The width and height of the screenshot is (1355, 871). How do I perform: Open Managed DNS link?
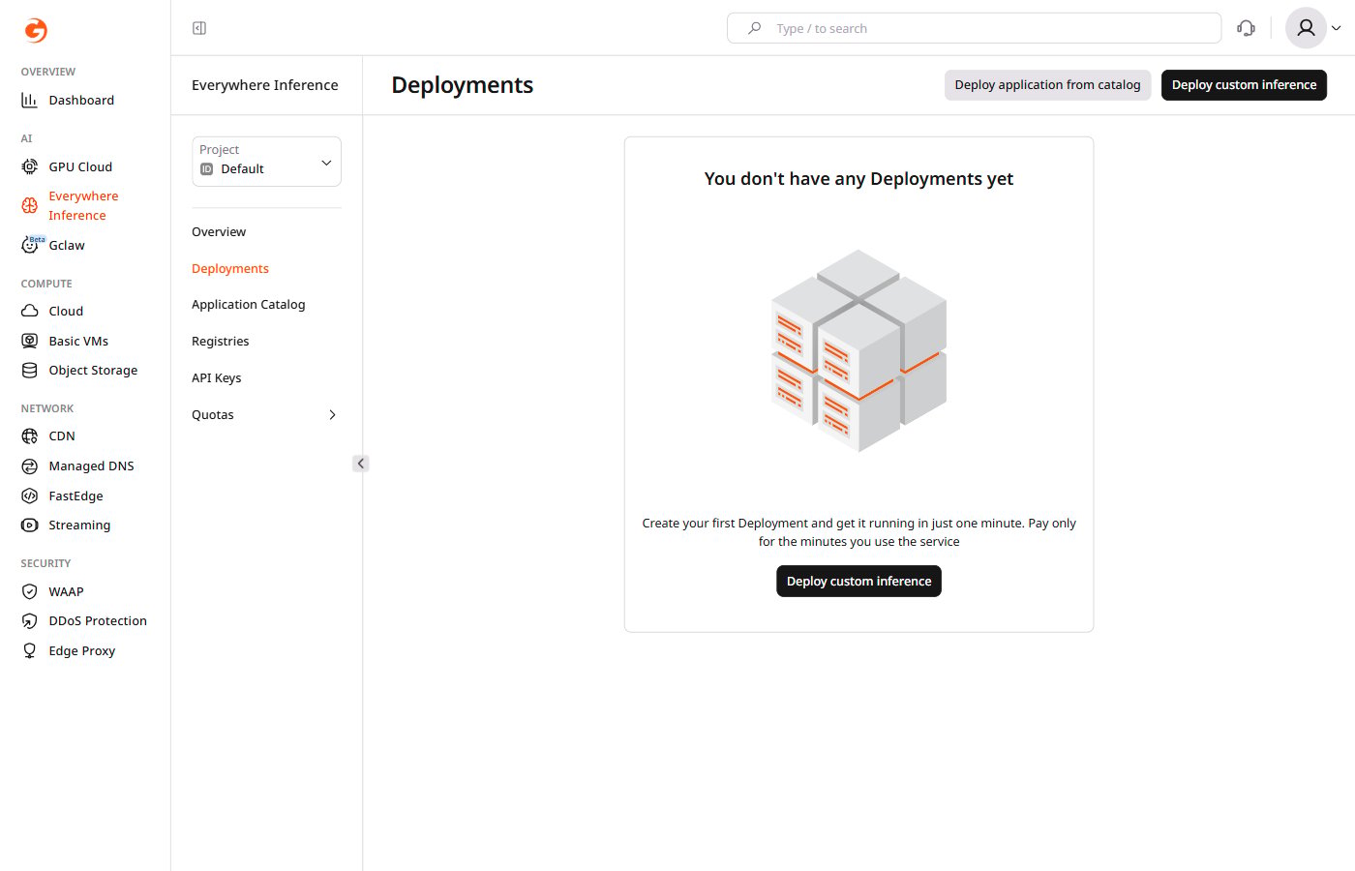[91, 466]
